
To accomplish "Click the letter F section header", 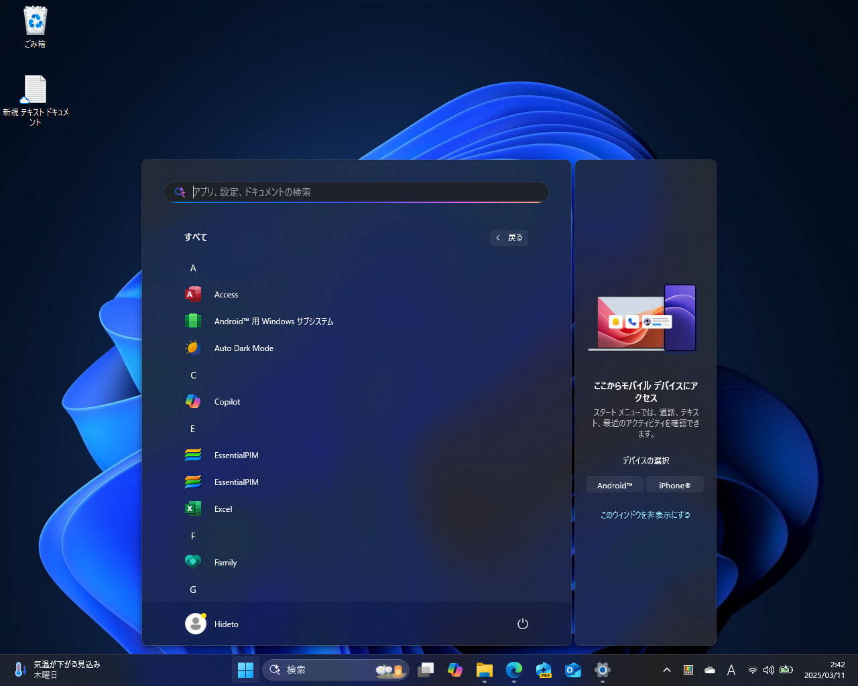I will [x=193, y=536].
